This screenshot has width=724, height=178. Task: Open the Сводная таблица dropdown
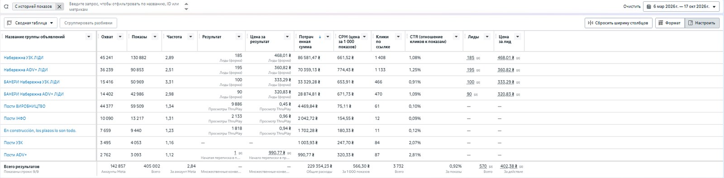31,23
